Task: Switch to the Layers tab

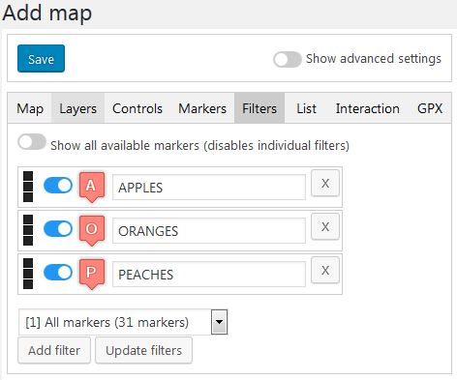Action: click(77, 108)
